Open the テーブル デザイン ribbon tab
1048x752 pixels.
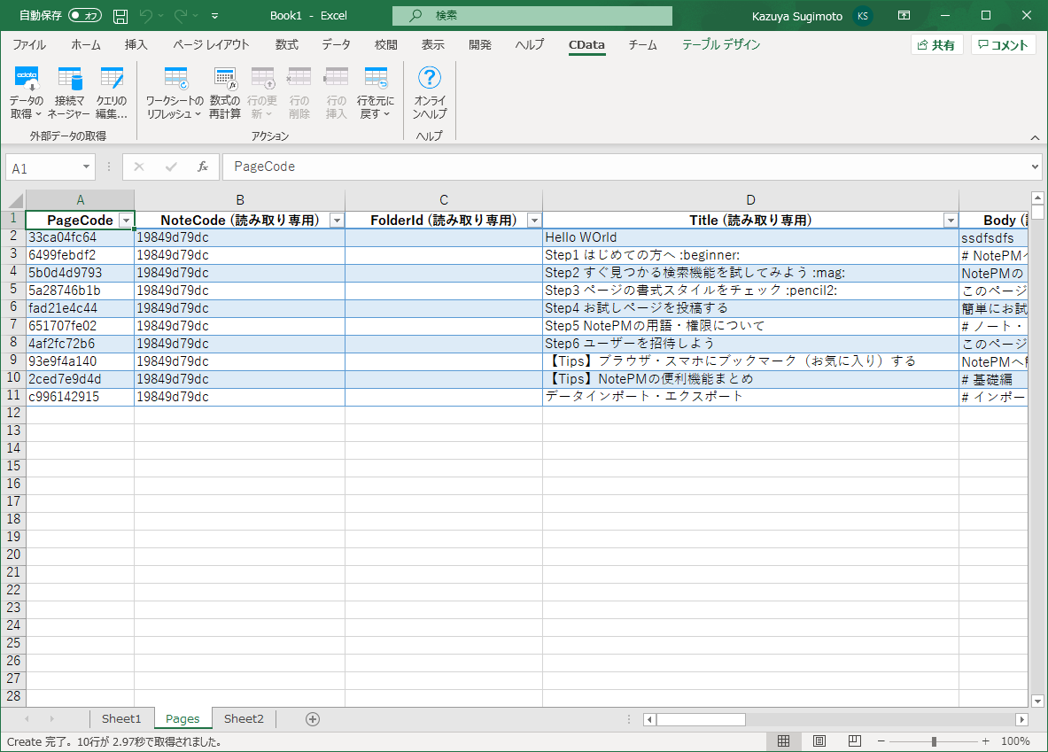pyautogui.click(x=721, y=45)
